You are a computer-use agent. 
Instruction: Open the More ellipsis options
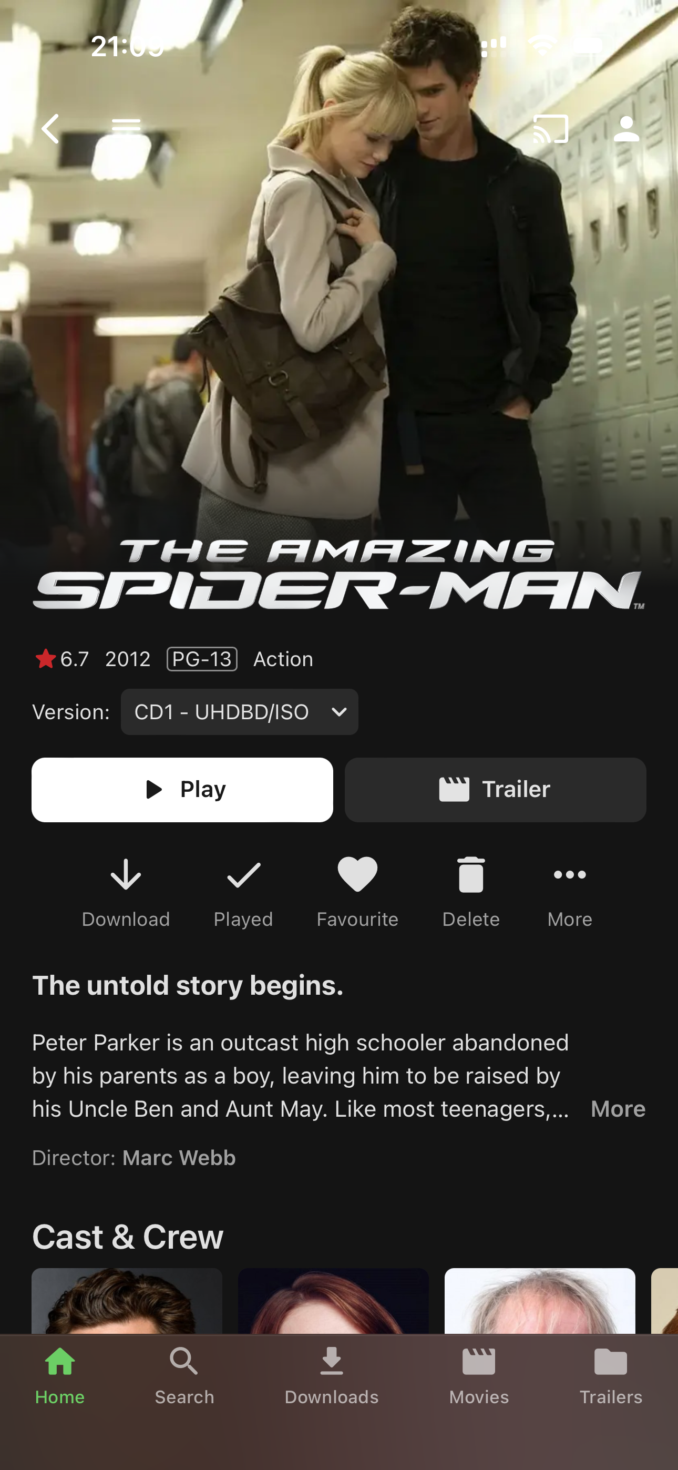coord(570,874)
